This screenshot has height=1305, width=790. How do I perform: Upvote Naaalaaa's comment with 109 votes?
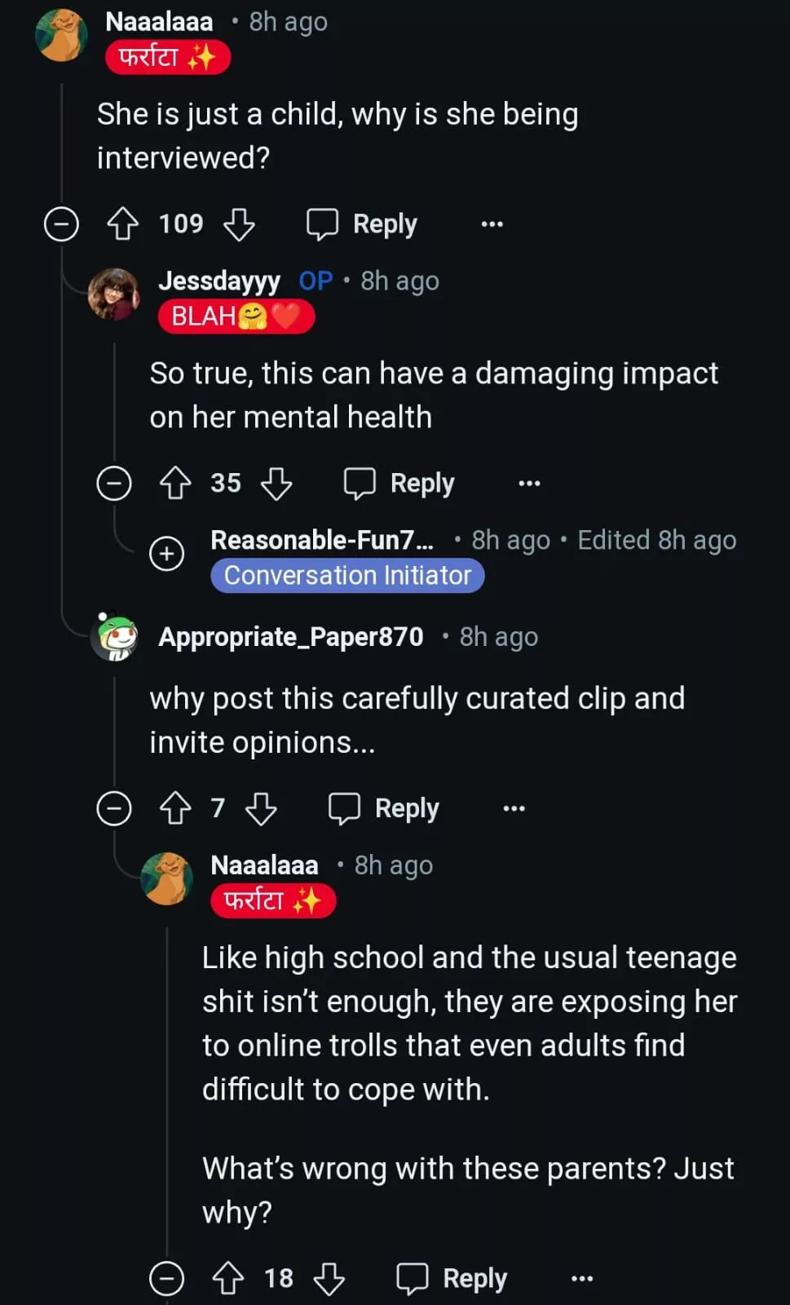coord(123,223)
